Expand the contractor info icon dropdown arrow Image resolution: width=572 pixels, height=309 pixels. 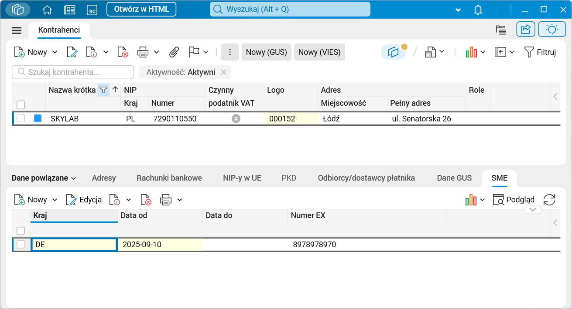point(106,52)
